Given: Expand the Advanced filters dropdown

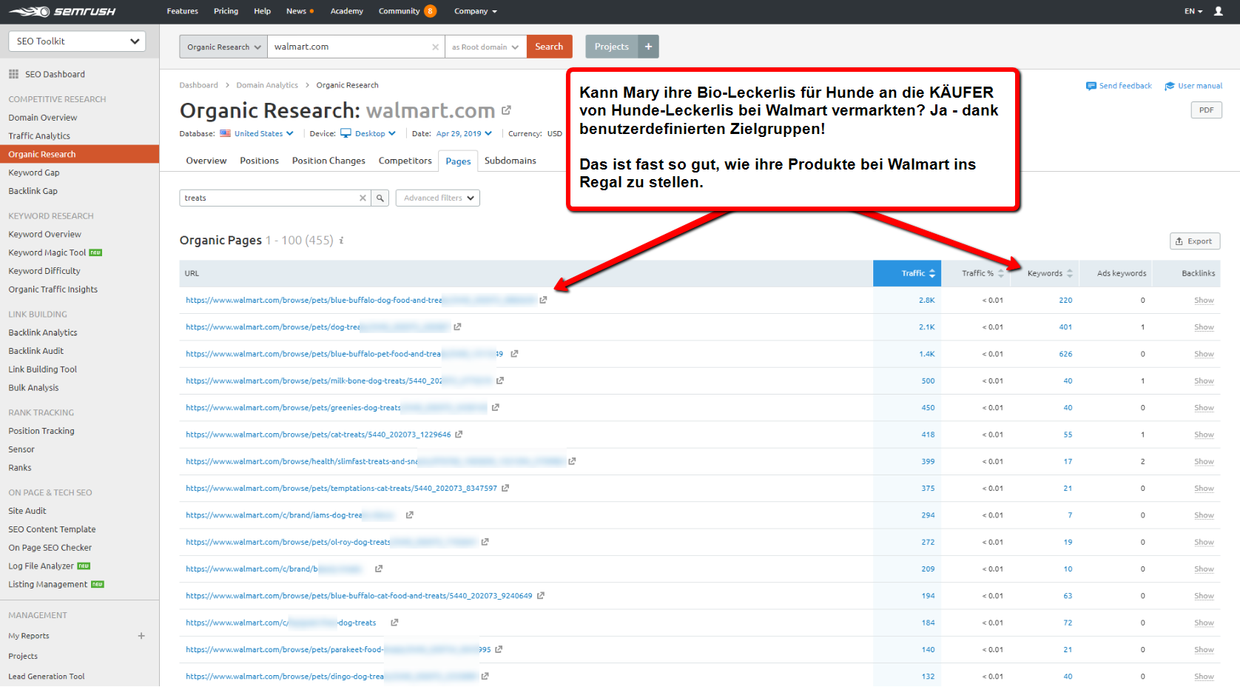Looking at the screenshot, I should [438, 198].
